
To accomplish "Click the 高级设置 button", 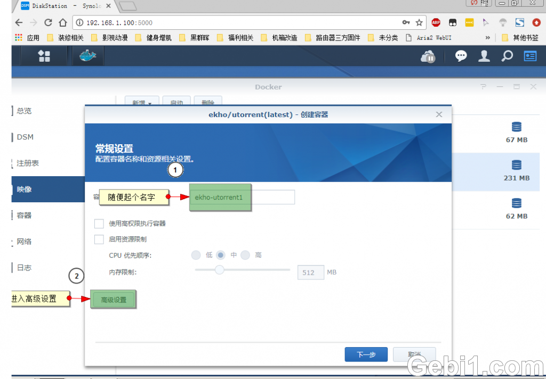I will [x=113, y=299].
